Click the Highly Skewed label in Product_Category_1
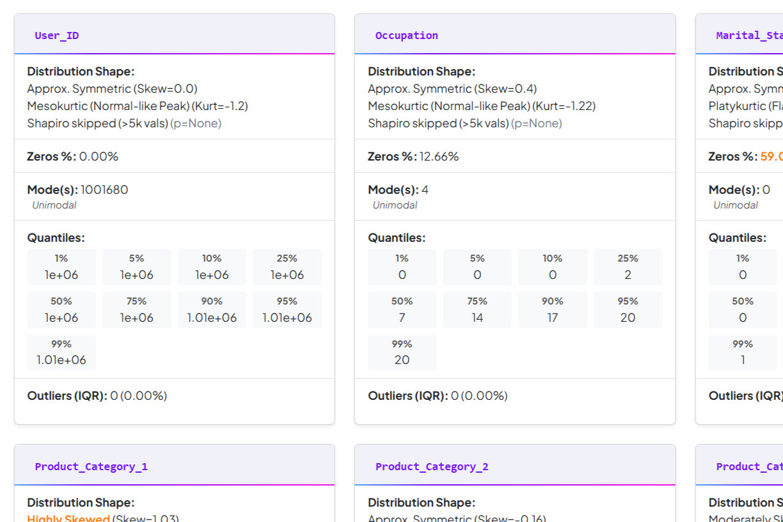The width and height of the screenshot is (783, 522). 68,519
